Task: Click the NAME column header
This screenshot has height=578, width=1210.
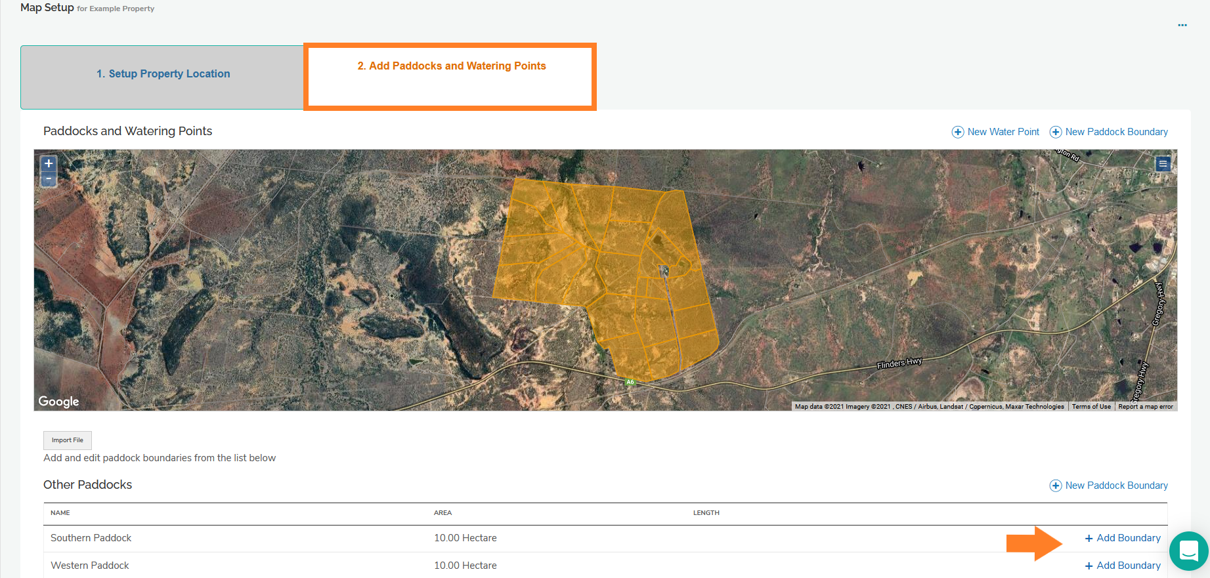Action: tap(60, 513)
